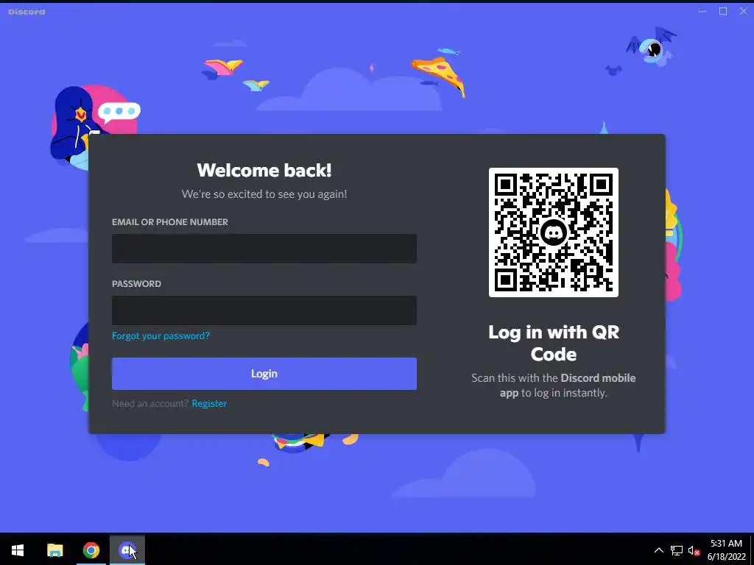Click the Log in with QR Code heading

click(x=554, y=343)
